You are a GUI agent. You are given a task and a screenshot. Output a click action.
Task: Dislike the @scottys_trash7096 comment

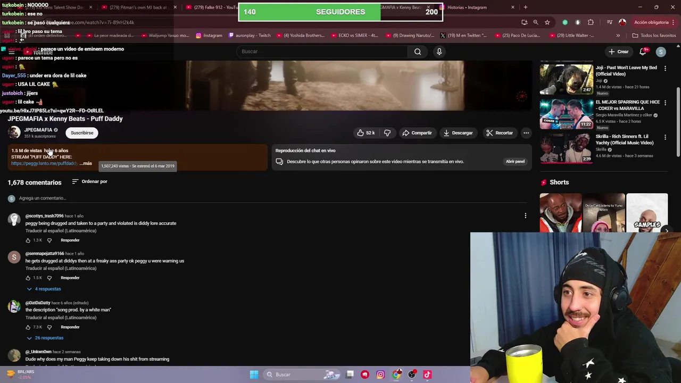[49, 240]
